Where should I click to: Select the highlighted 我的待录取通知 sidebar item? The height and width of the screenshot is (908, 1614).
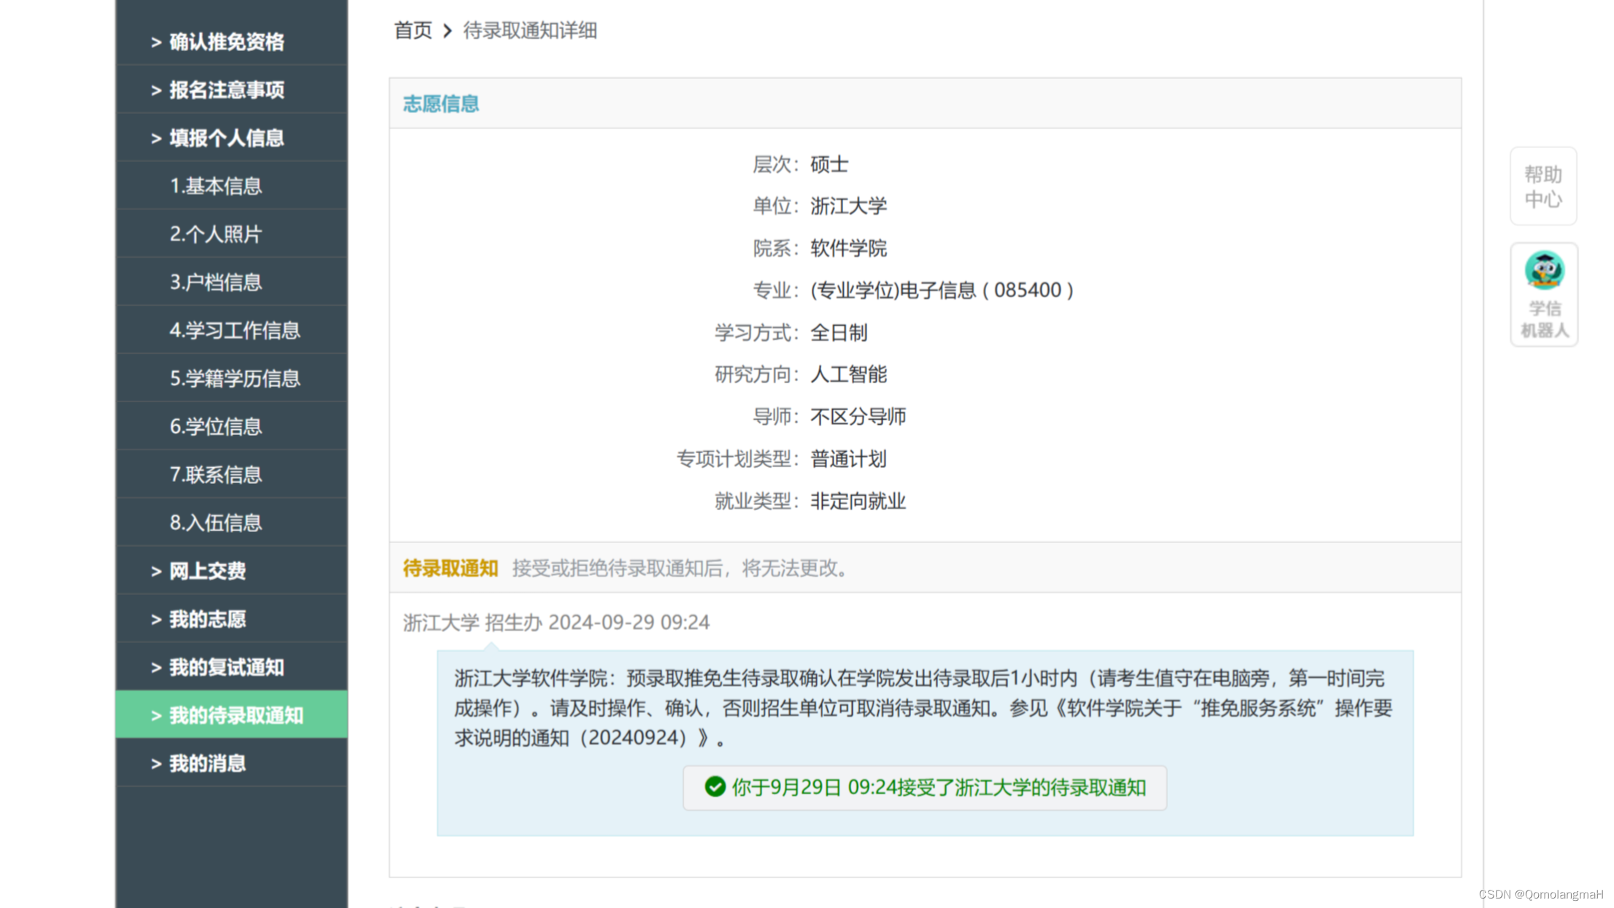pos(231,715)
